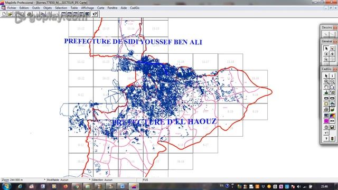Click the New Table toolbar icon
The image size is (338, 190).
pyautogui.click(x=4, y=14)
